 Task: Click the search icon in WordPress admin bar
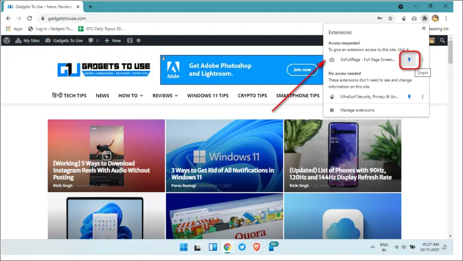click(x=442, y=40)
